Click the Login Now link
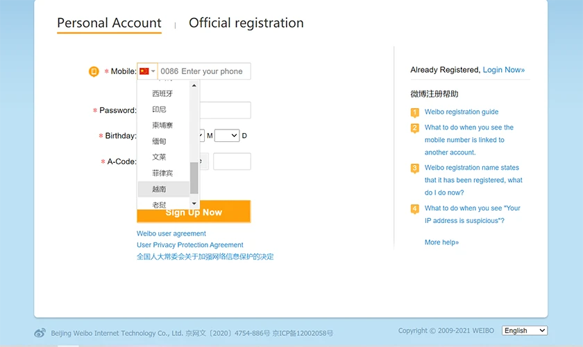Image resolution: width=583 pixels, height=347 pixels. [504, 70]
